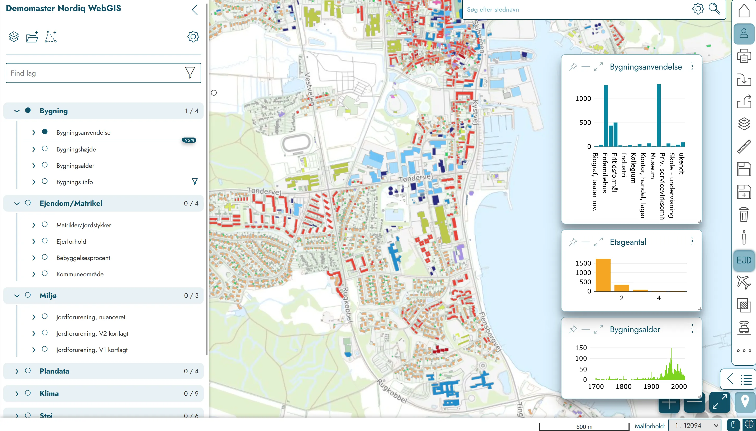Click the fullscreen expand arrows button
The image size is (756, 431).
[720, 402]
